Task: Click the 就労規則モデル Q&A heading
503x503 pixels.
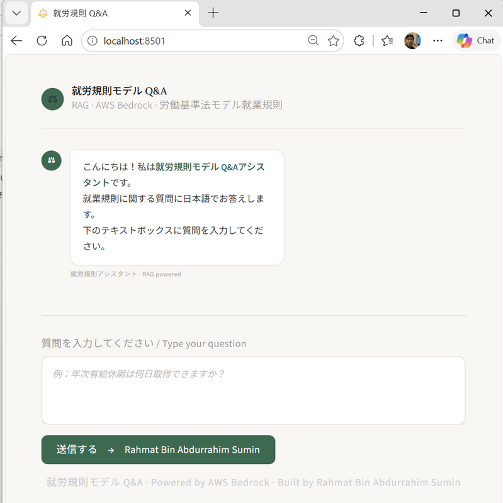Action: pos(120,91)
